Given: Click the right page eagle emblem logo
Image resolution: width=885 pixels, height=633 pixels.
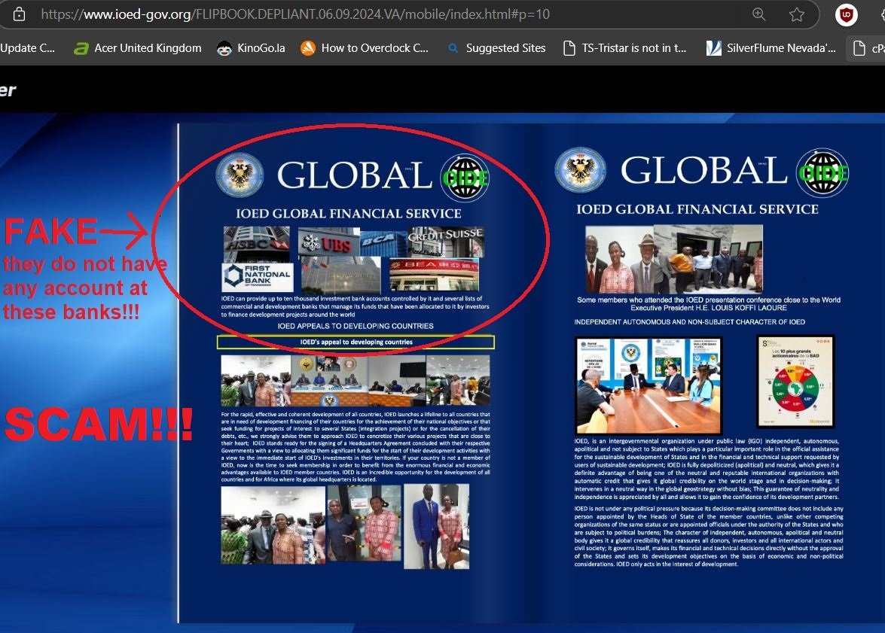Looking at the screenshot, I should [580, 170].
